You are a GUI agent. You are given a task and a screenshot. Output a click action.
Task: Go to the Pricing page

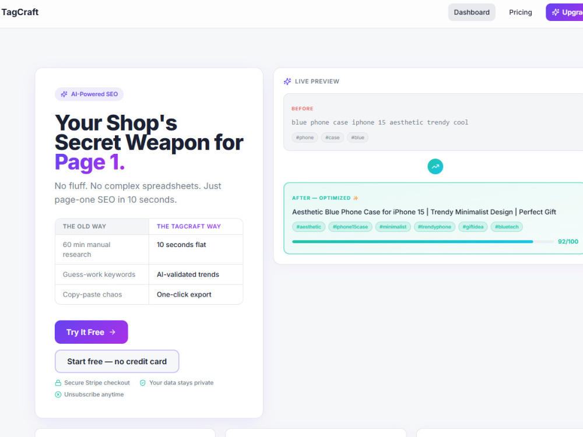tap(520, 12)
